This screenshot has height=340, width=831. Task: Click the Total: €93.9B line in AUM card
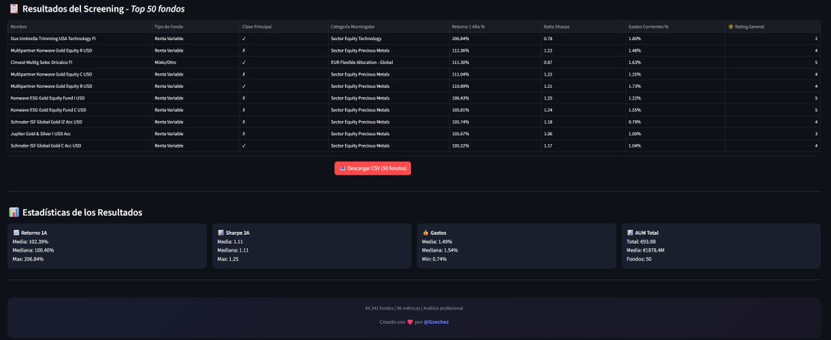[641, 242]
